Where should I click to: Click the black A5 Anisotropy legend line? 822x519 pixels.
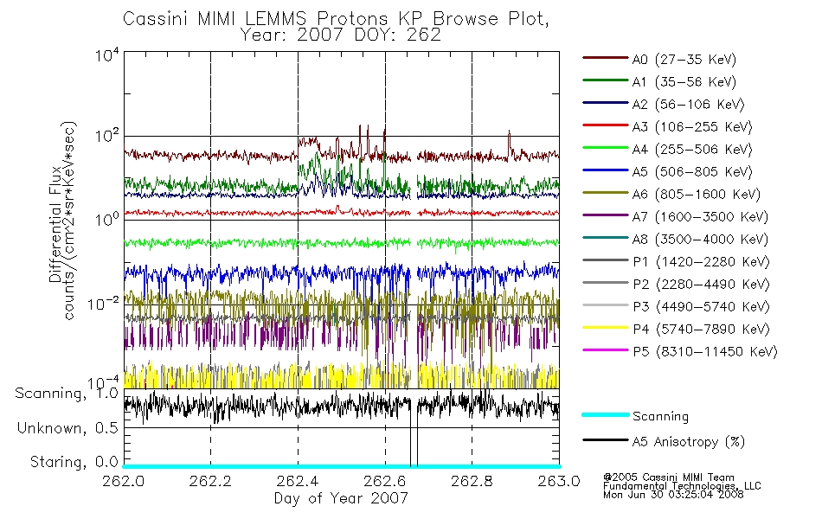606,439
